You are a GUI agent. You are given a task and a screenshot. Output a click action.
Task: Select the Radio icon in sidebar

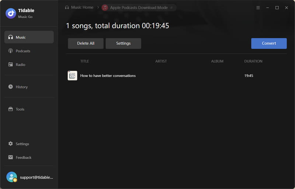[11, 64]
